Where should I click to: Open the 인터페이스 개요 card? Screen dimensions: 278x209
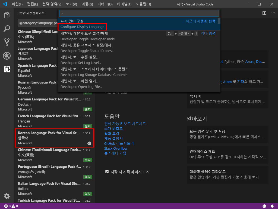pos(228,155)
